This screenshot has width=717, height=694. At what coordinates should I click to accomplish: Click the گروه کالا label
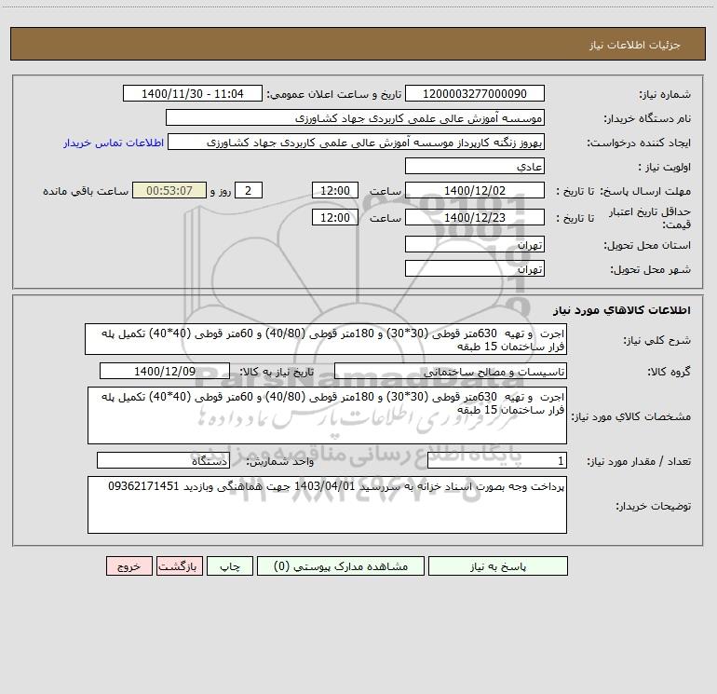669,372
